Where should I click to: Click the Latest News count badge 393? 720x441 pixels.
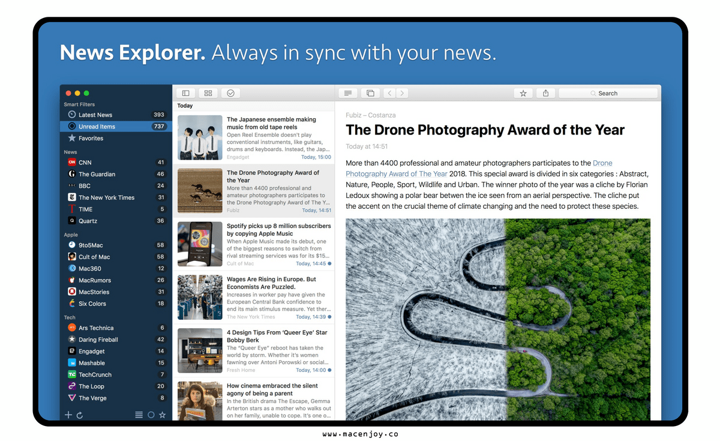[159, 115]
